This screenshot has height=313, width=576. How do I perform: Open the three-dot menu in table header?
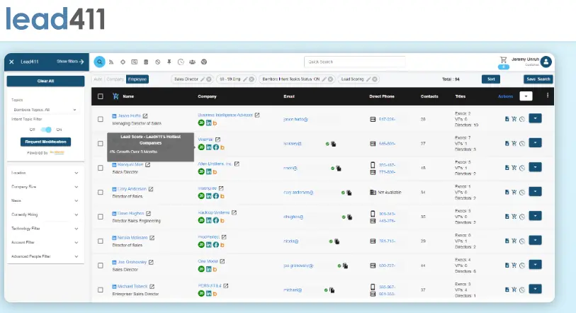point(548,96)
